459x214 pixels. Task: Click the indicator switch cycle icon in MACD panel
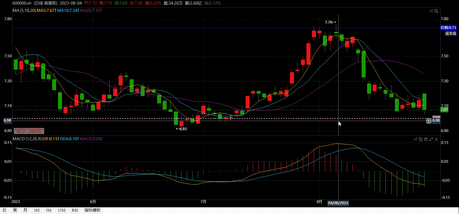tap(421, 139)
